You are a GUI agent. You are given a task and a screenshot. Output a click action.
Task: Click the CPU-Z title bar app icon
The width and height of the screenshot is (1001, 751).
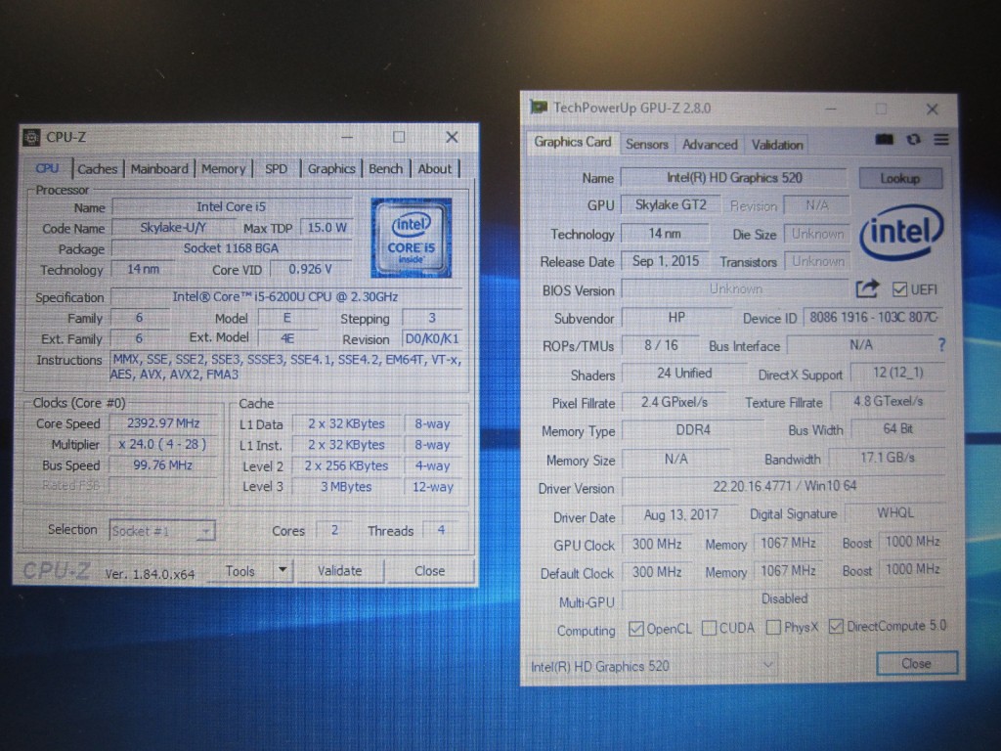click(x=32, y=138)
